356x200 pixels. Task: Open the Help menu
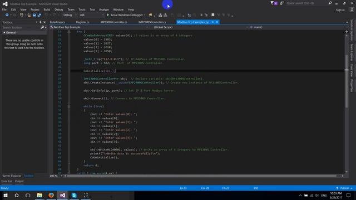pyautogui.click(x=131, y=9)
